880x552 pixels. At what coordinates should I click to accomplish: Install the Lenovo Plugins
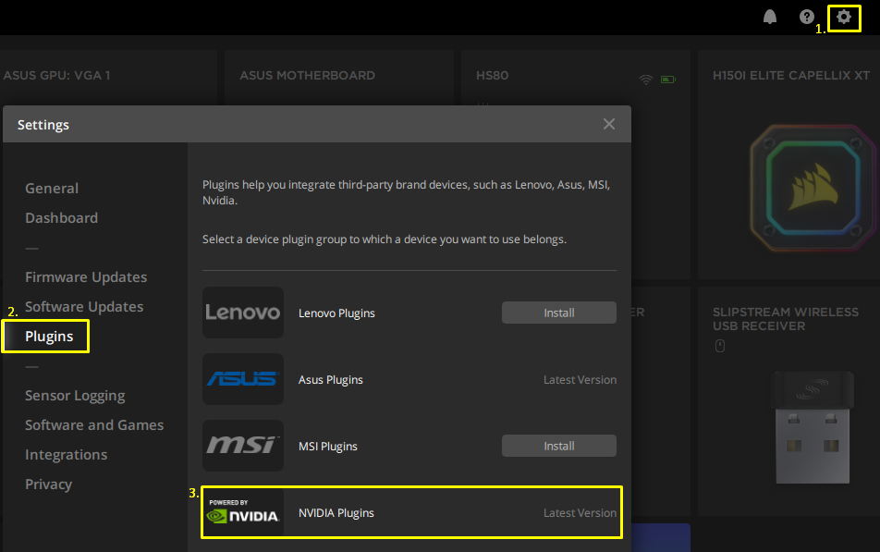point(558,312)
